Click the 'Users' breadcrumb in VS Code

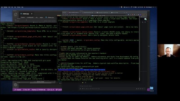click(x=22, y=17)
